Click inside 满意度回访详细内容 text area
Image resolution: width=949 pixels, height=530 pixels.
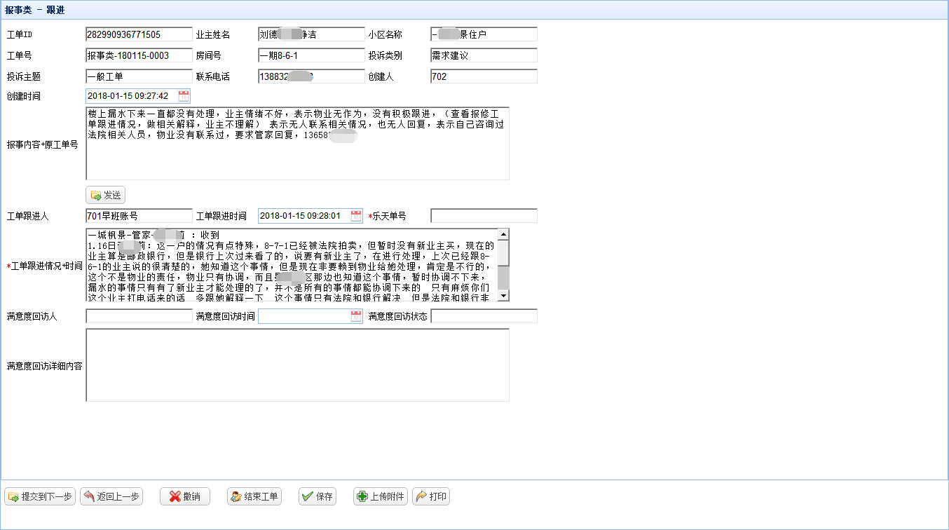pos(297,365)
